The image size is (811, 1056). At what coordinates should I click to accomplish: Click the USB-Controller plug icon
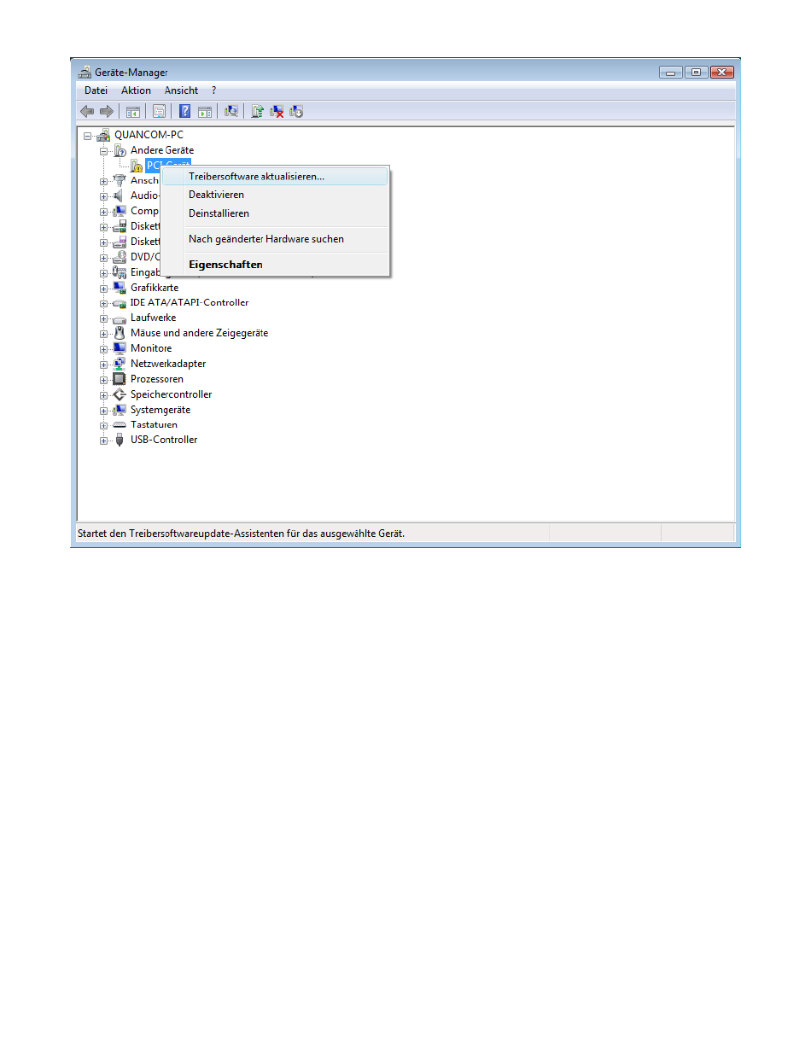(x=120, y=440)
